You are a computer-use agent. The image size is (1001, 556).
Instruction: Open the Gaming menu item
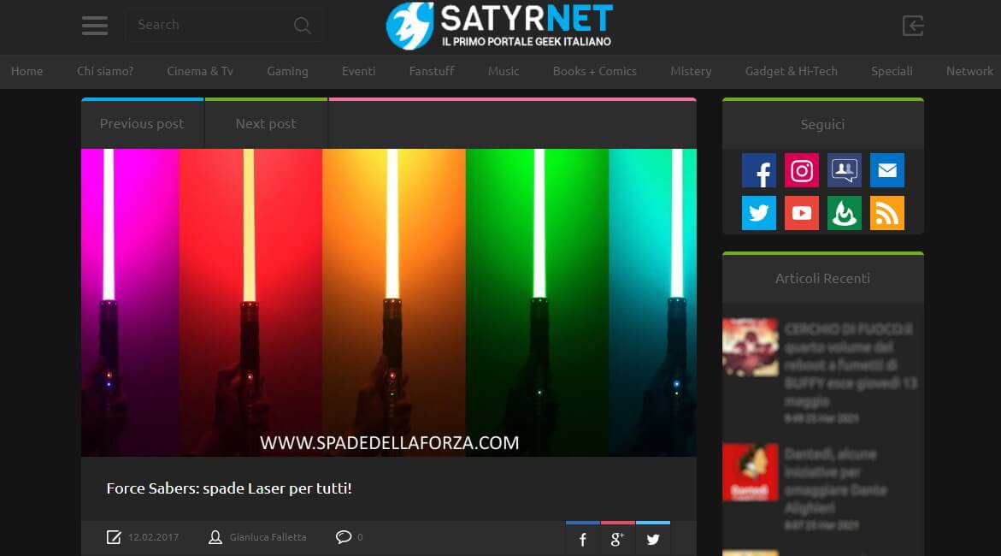coord(287,71)
